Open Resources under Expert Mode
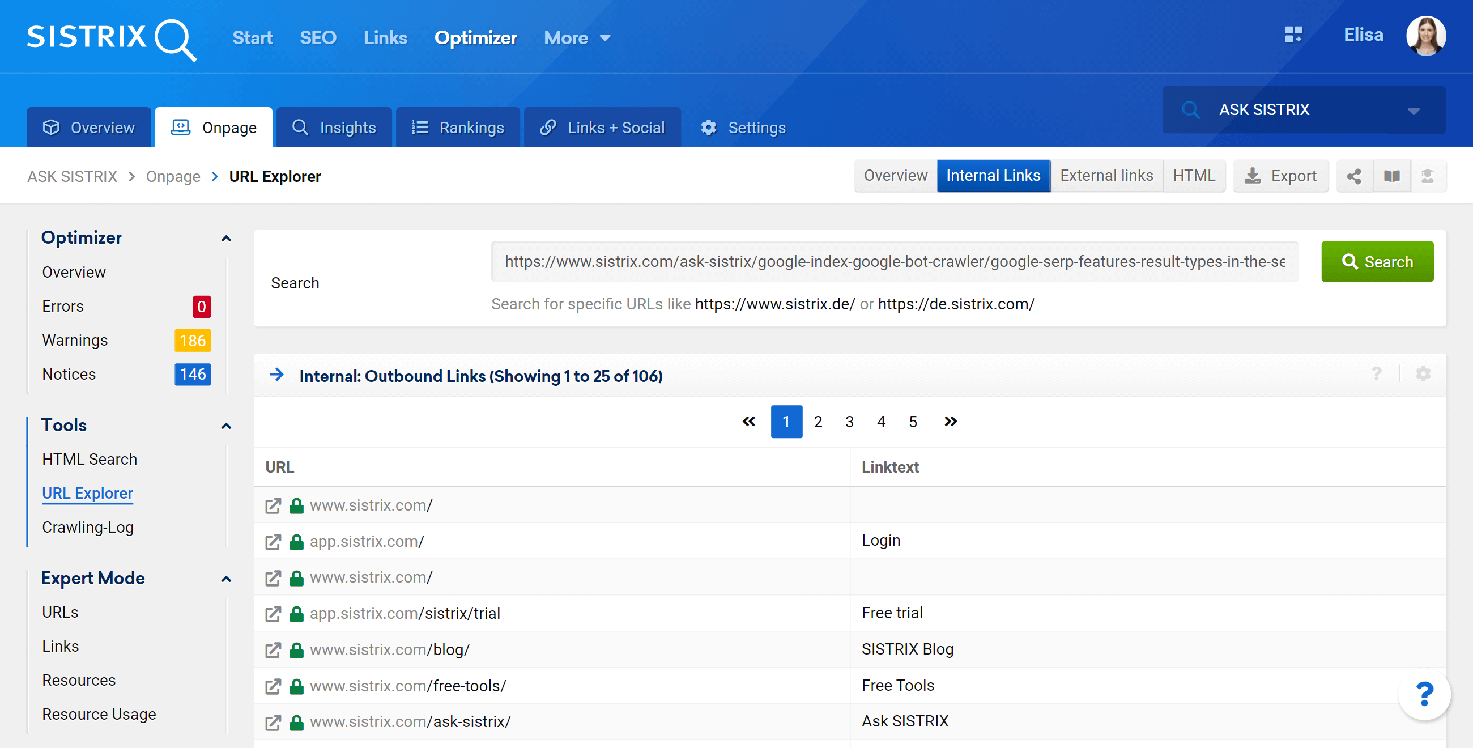The width and height of the screenshot is (1473, 748). pos(78,681)
